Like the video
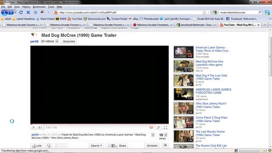 pos(37,146)
